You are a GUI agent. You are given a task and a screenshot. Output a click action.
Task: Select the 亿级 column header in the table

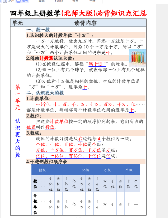(85, 170)
